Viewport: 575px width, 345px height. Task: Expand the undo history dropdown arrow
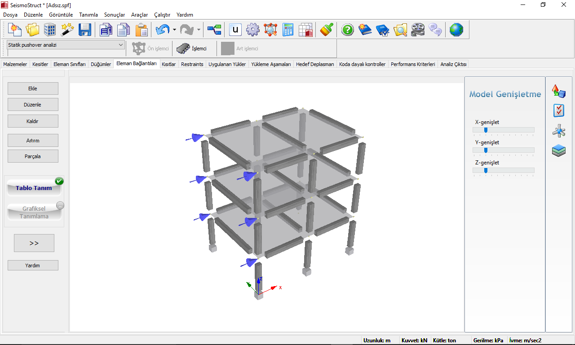(174, 30)
